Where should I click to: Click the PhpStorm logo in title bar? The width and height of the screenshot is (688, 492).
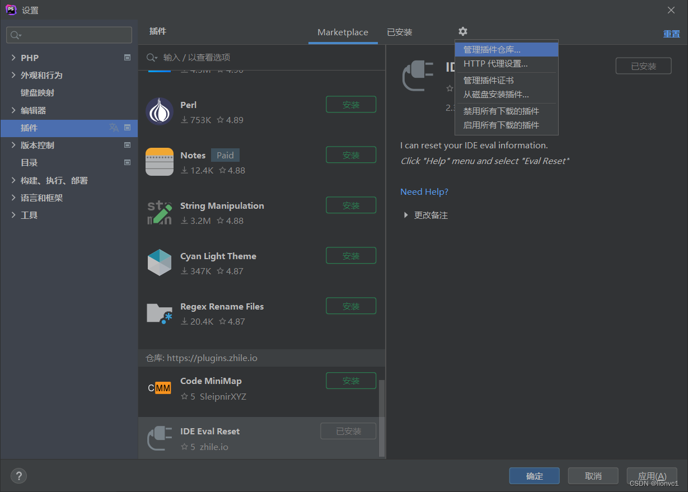11,10
